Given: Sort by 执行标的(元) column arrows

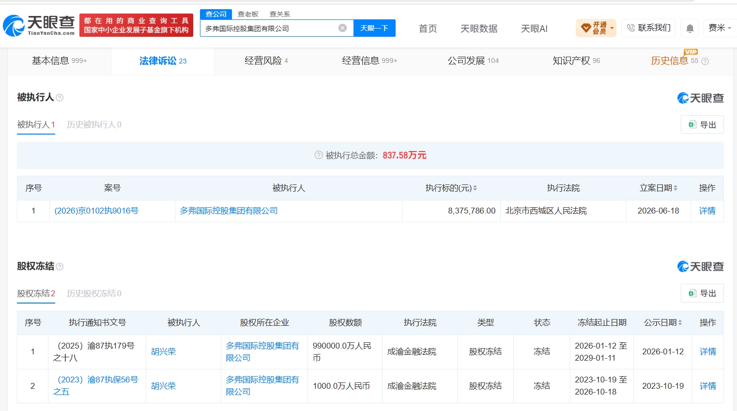Looking at the screenshot, I should click(x=475, y=188).
